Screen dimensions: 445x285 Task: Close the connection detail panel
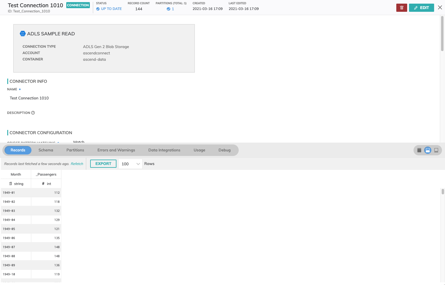coord(440,8)
